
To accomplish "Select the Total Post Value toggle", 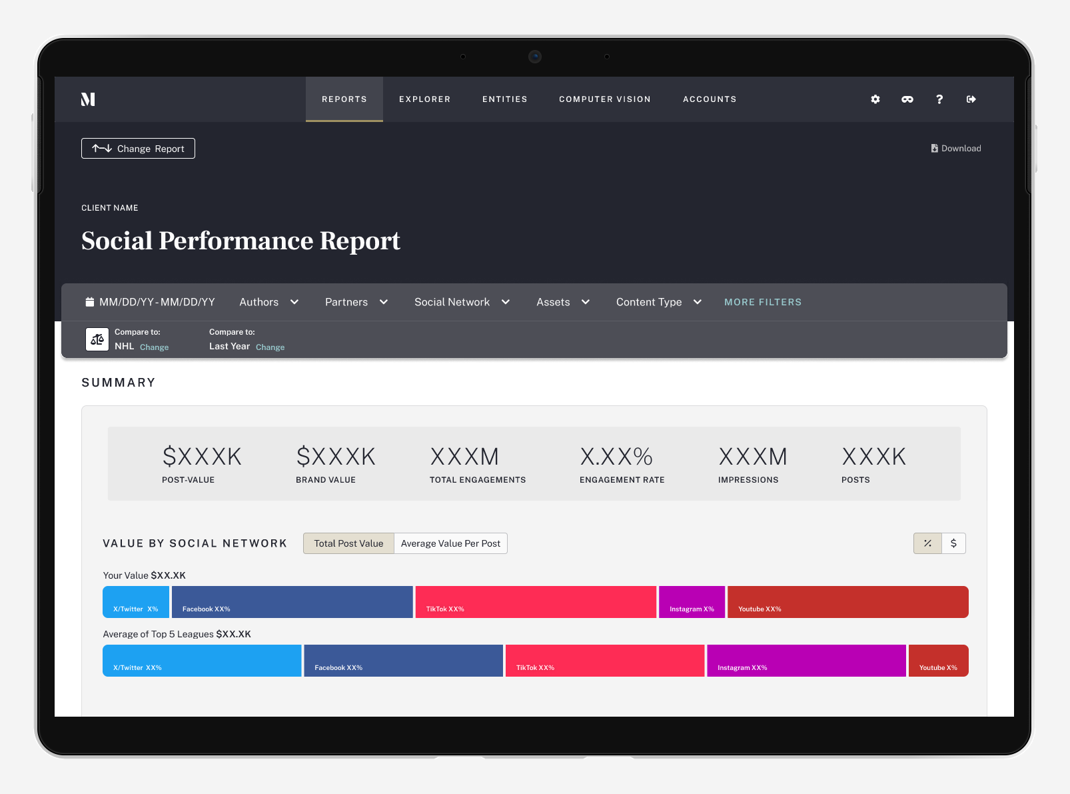I will coord(348,543).
